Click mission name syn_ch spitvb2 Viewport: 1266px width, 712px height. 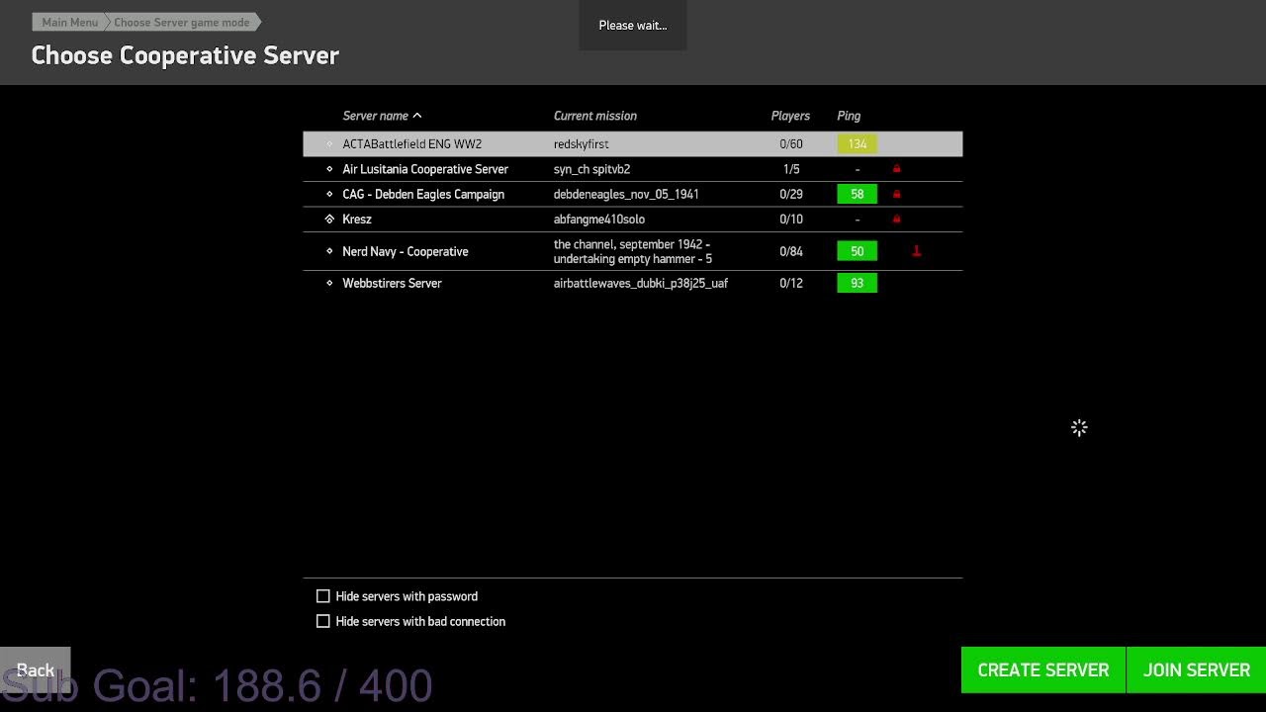(591, 169)
